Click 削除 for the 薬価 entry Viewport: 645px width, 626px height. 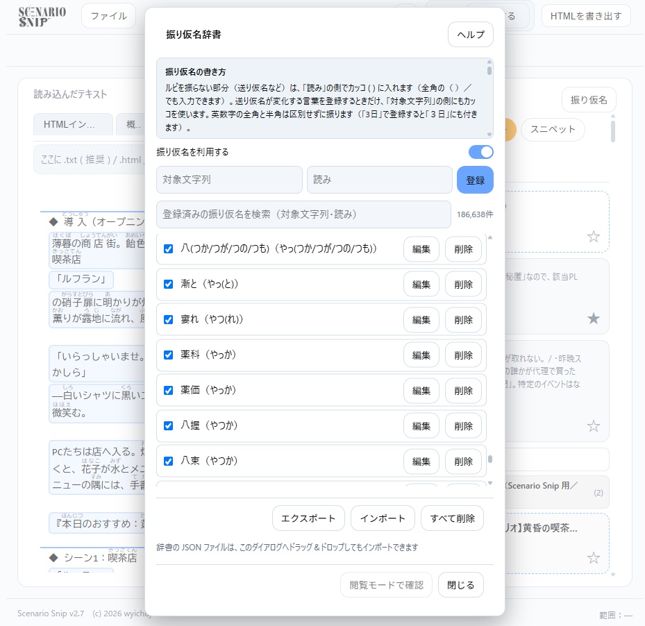tap(463, 391)
